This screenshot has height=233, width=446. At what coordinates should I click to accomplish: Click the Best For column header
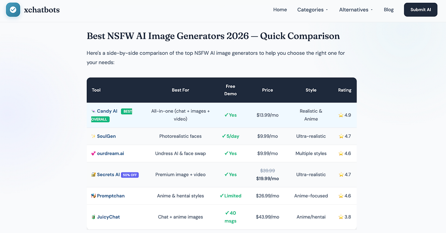click(x=180, y=90)
